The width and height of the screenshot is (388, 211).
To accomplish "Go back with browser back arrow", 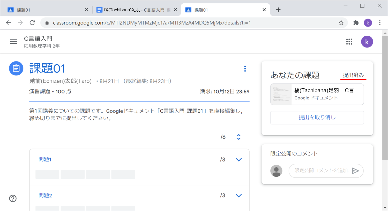I will [x=8, y=23].
